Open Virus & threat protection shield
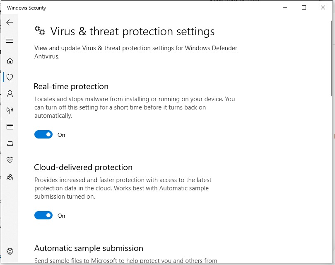The height and width of the screenshot is (265, 335). pos(10,77)
